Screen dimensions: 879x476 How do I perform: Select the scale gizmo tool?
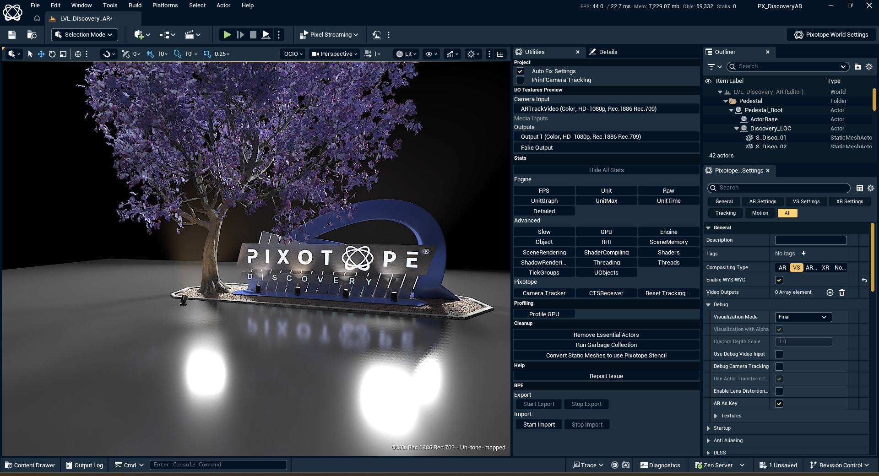[63, 54]
